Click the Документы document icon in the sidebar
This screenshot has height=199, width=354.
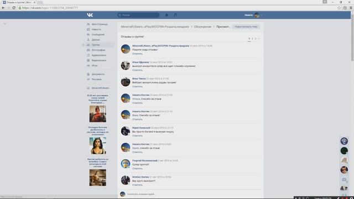(x=88, y=74)
